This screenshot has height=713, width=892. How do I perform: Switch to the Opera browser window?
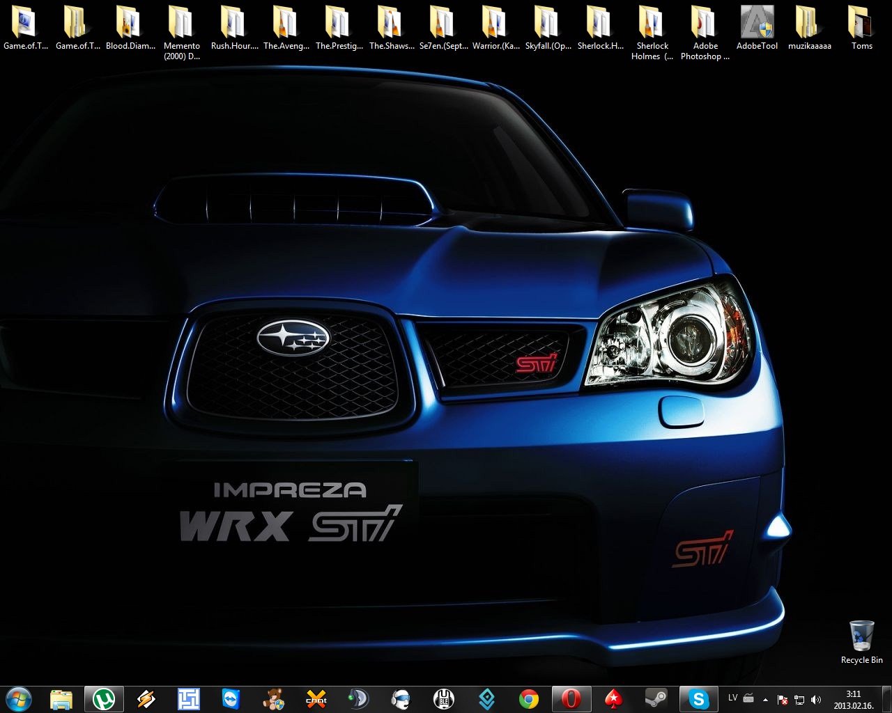(571, 699)
